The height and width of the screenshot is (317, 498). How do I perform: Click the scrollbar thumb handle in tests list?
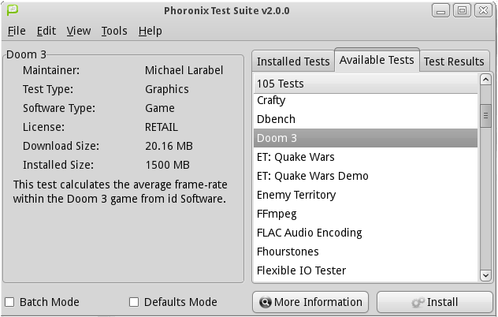(x=485, y=116)
